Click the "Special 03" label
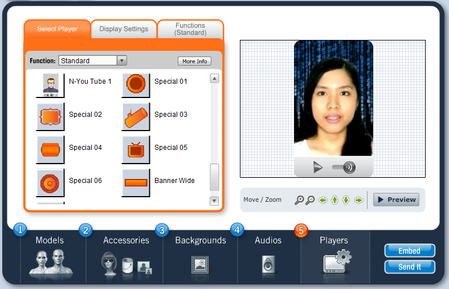This screenshot has height=289, width=449. 171,114
